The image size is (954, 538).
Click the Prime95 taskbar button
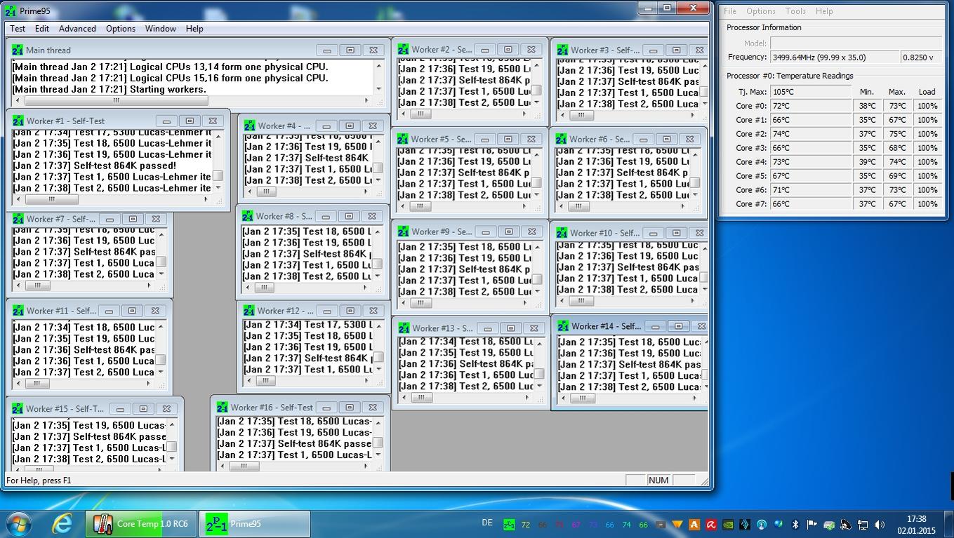pyautogui.click(x=254, y=524)
